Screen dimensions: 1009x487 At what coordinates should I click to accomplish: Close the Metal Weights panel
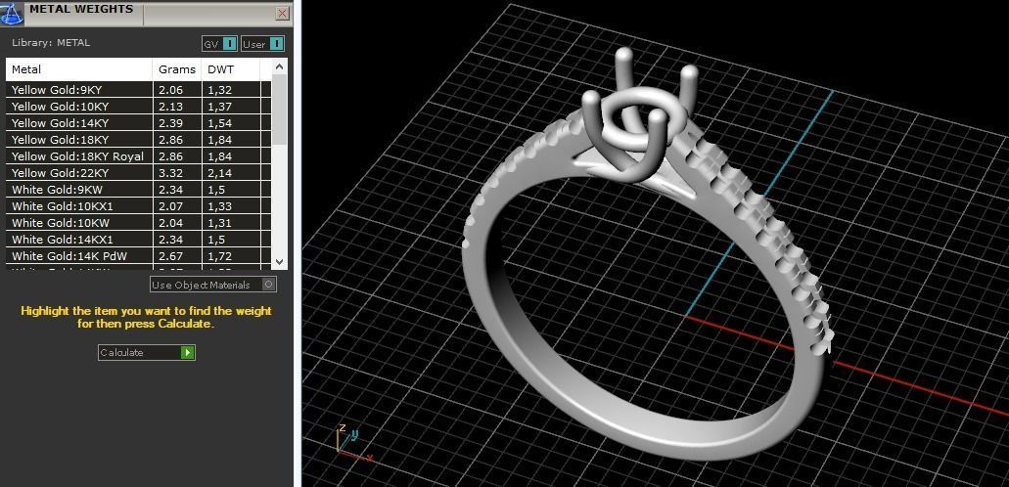tap(282, 13)
